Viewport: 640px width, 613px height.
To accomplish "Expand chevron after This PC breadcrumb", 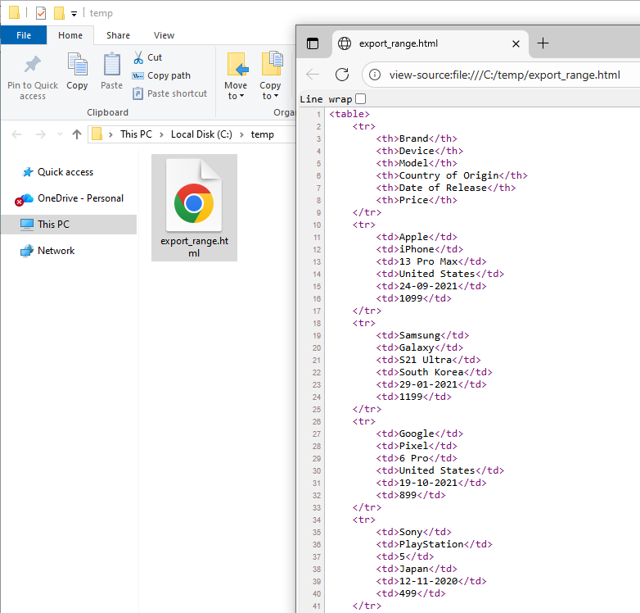I will pos(161,134).
